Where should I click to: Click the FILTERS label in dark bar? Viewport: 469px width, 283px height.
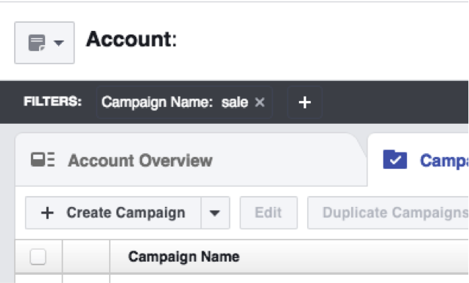pos(53,102)
